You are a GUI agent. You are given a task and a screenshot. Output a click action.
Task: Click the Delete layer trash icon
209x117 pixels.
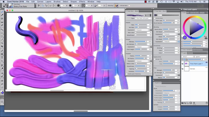207,103
